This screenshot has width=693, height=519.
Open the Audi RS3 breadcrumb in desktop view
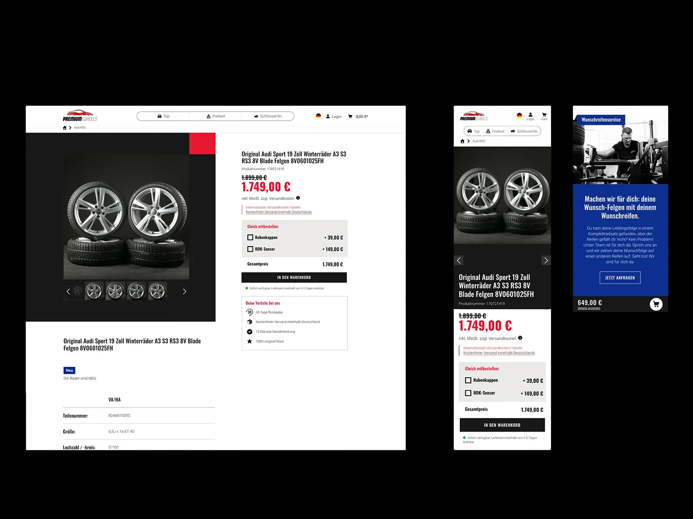coord(80,128)
